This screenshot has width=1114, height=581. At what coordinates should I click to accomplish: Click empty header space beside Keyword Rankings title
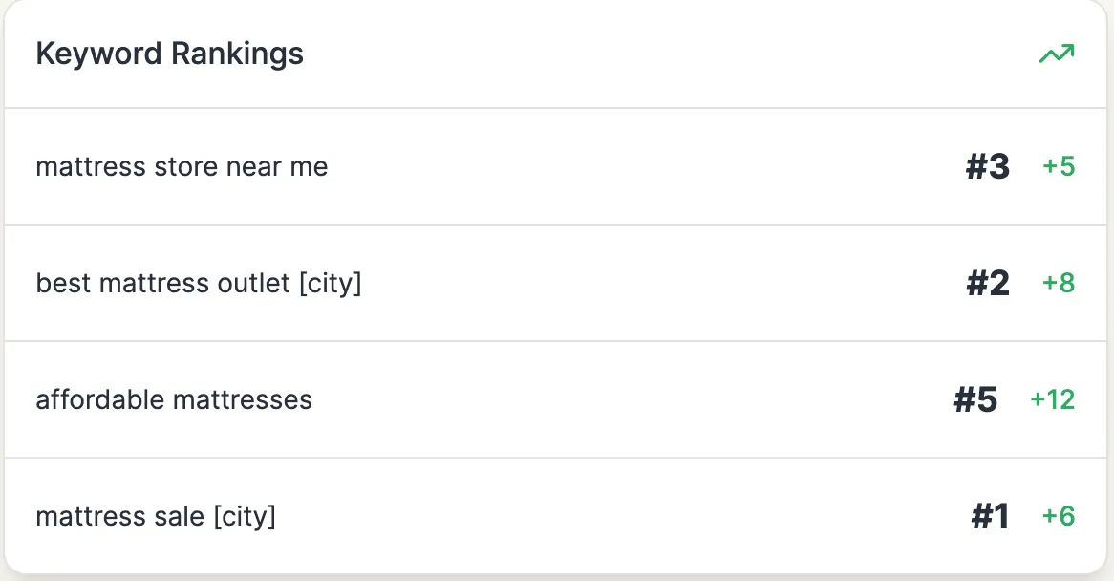[669, 54]
